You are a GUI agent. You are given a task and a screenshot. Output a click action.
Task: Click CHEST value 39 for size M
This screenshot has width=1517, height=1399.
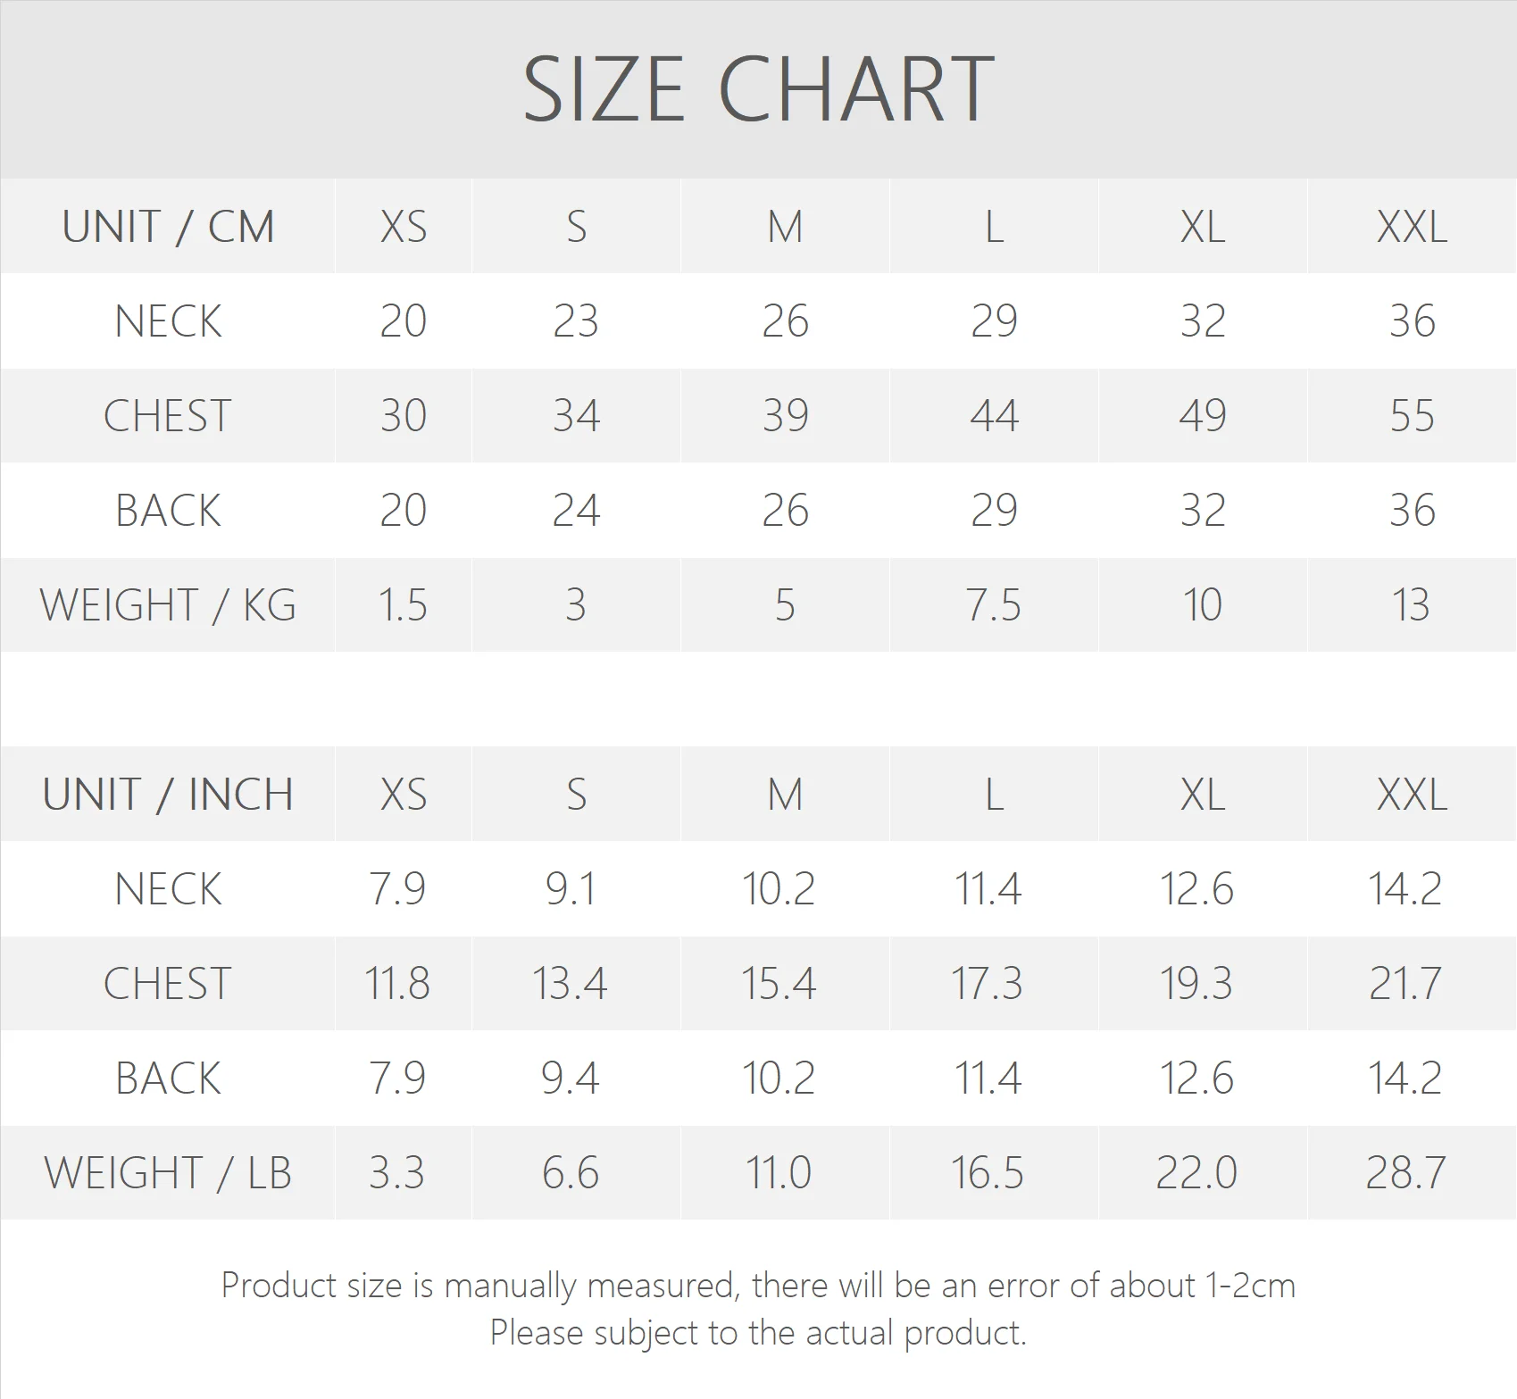point(785,416)
